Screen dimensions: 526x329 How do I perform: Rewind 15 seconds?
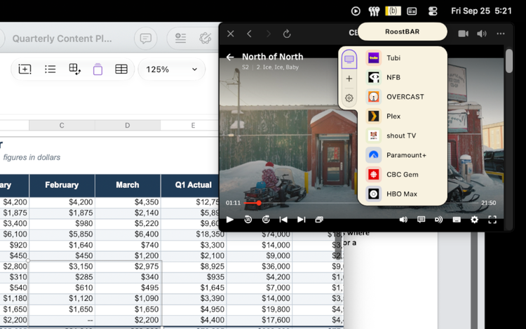point(248,220)
